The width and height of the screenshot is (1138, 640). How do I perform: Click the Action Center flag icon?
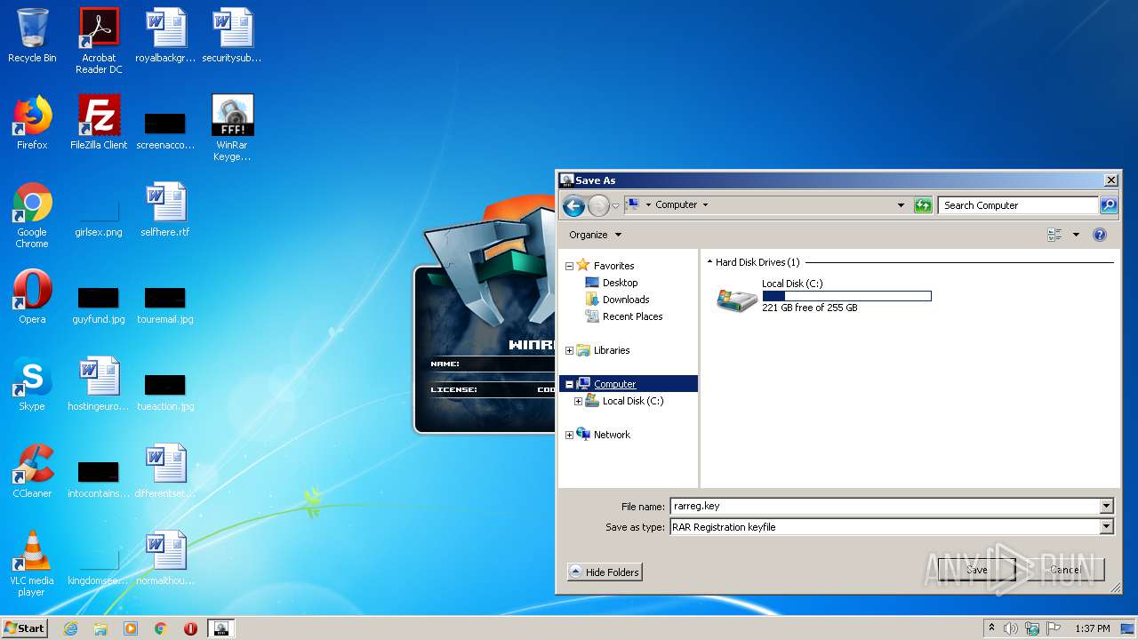[1053, 628]
